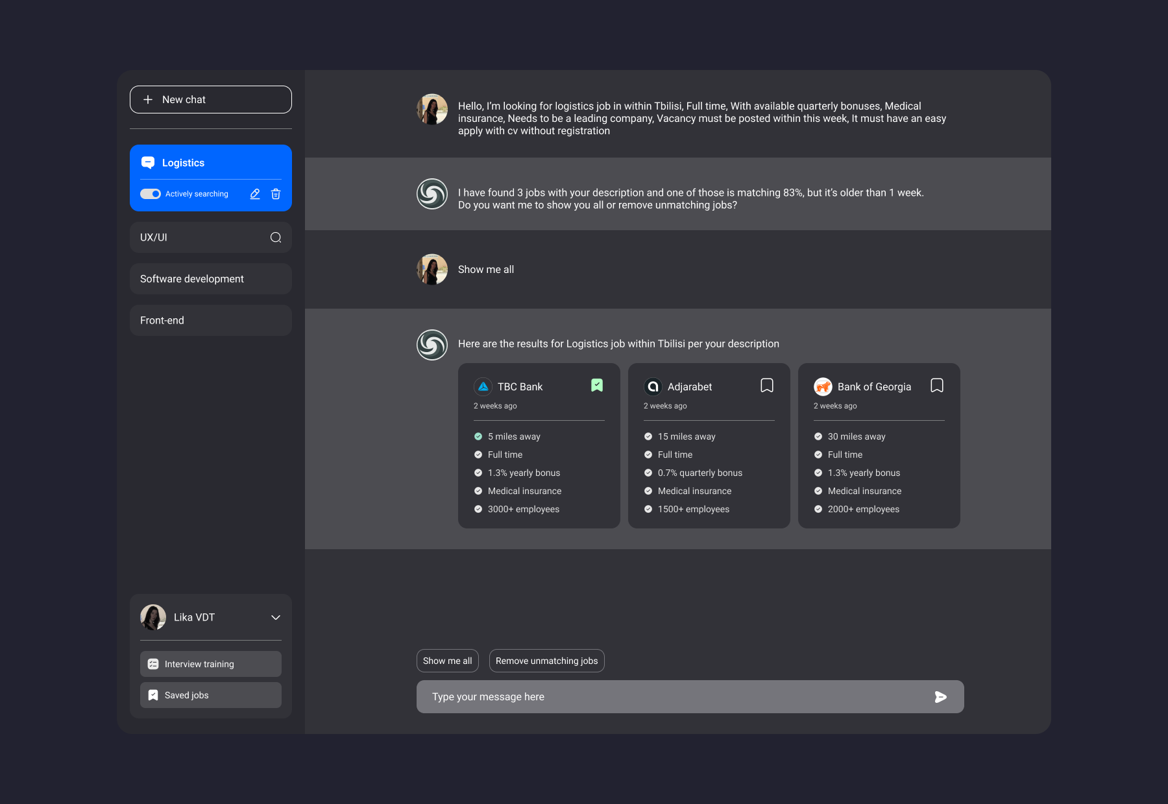Click the Bank of Georgia logo
This screenshot has height=804, width=1168.
tap(823, 386)
